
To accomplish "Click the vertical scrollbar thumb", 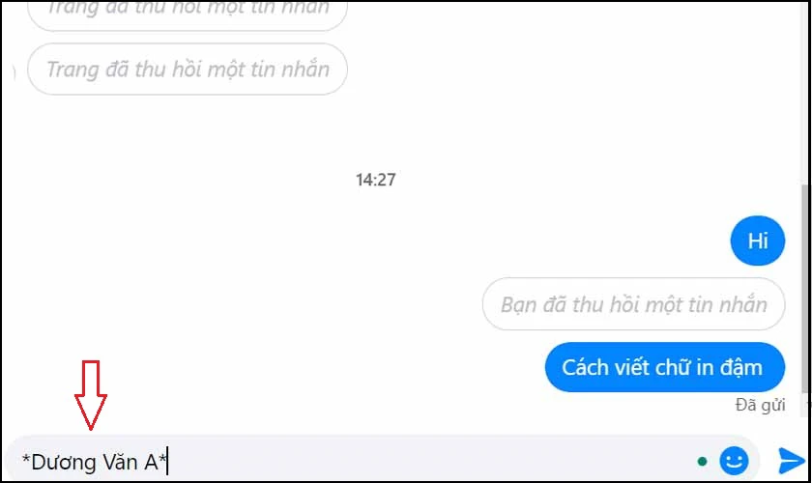I will pos(805,287).
